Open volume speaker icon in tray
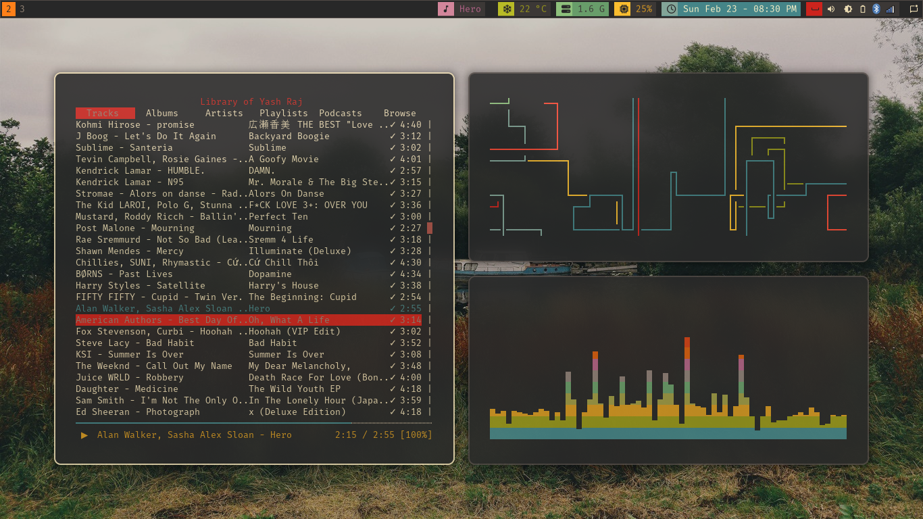Screen dimensions: 923x519 (x=831, y=9)
